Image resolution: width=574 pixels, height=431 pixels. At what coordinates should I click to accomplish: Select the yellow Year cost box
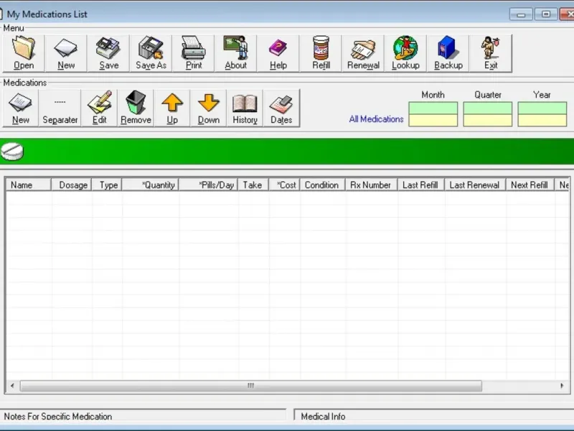click(x=542, y=120)
